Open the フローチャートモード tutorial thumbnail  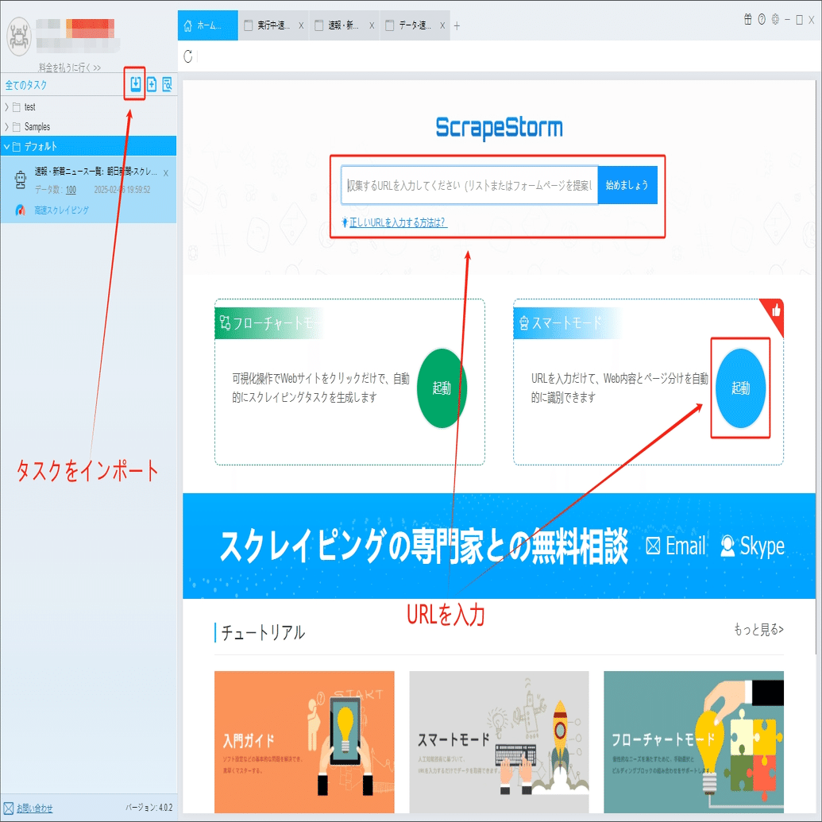tap(693, 742)
